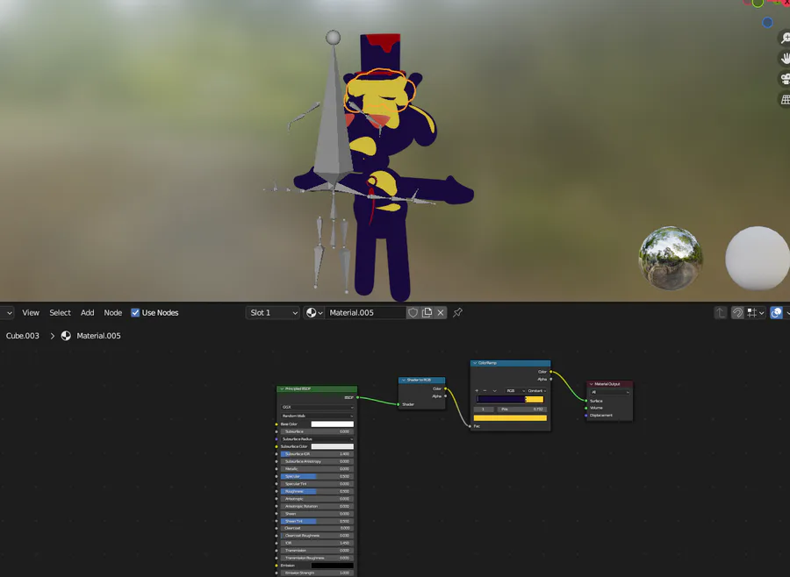Click parent node tree arrow icon
Viewport: 790px width, 577px height.
click(720, 313)
